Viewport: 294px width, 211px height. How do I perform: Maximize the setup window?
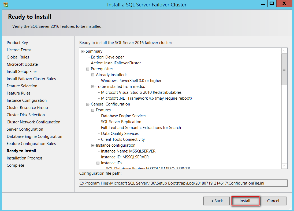(272, 3)
